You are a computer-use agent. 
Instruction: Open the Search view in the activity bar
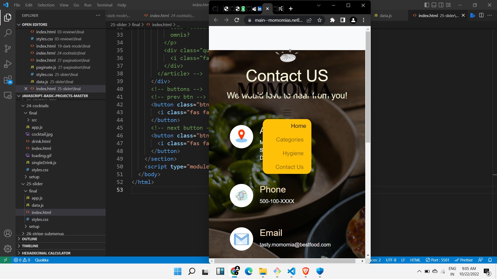click(8, 33)
